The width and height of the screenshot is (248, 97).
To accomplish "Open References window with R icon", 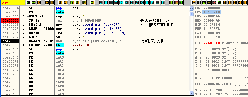I will [x=152, y=2].
